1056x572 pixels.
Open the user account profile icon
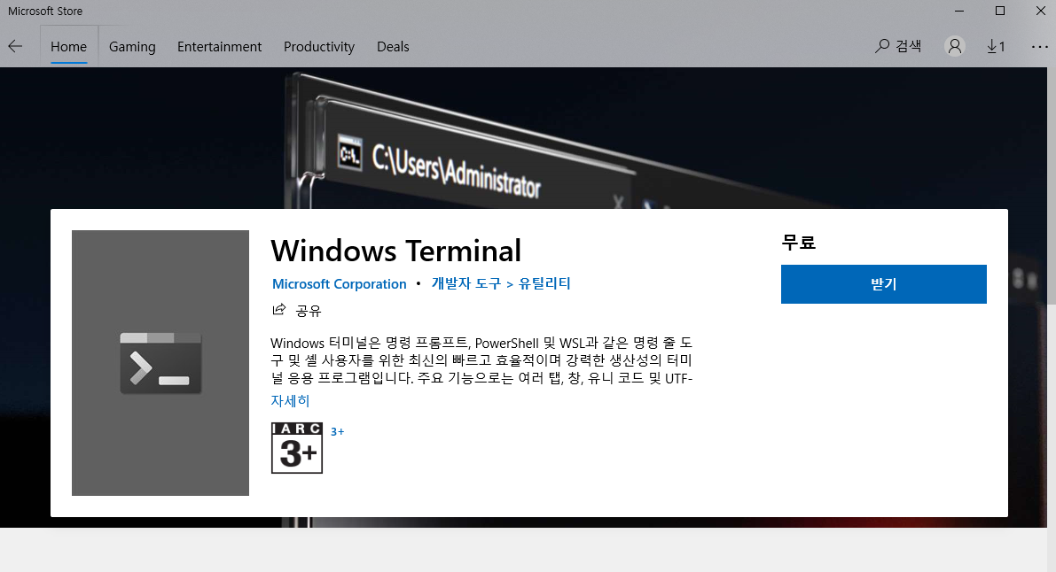tap(954, 46)
